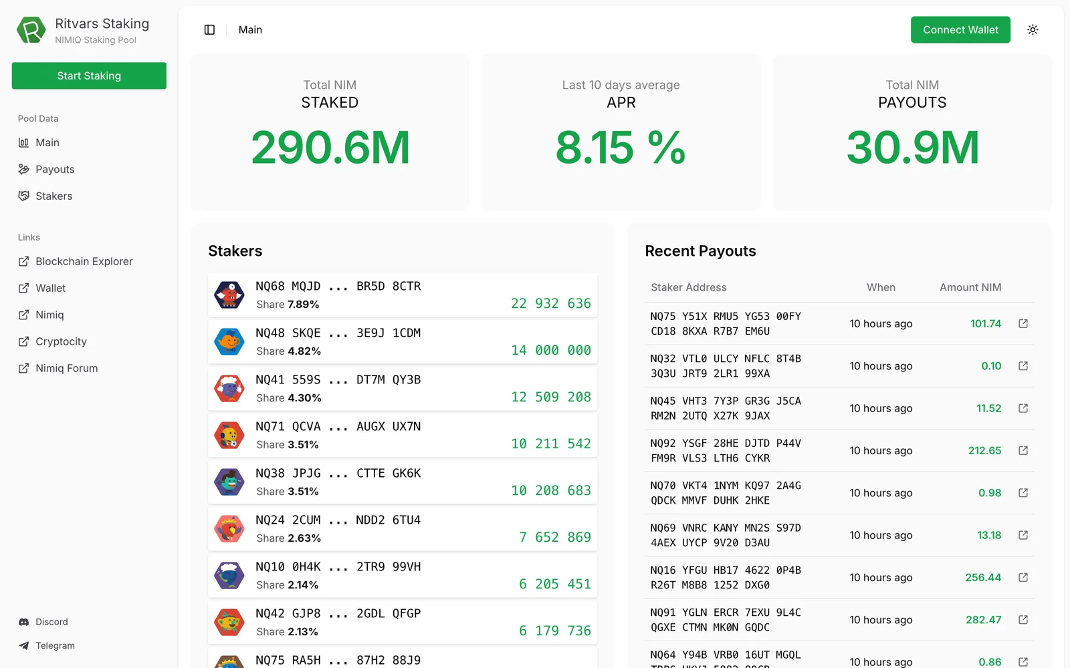Image resolution: width=1070 pixels, height=668 pixels.
Task: Select staker amount 22 932 636
Action: click(551, 303)
